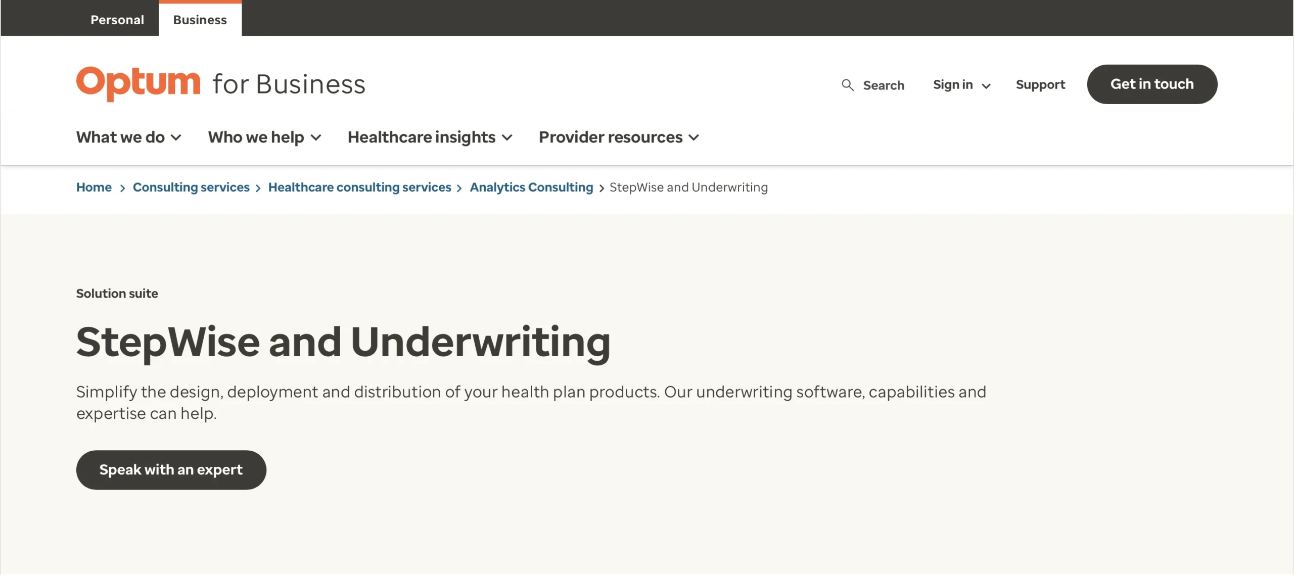Open the Who we help dropdown
The image size is (1294, 575).
[x=265, y=137]
